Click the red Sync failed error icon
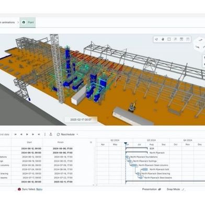The width and height of the screenshot is (205, 205). click(19, 189)
